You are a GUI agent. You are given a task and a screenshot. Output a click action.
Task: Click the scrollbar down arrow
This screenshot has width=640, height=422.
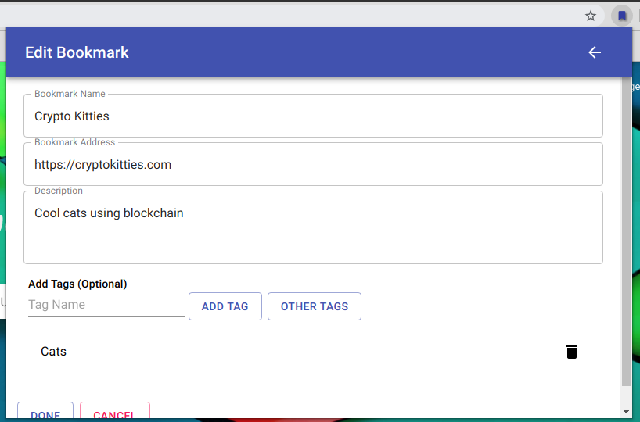click(626, 412)
